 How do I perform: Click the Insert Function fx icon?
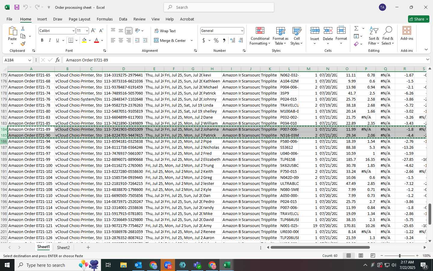coord(58,60)
